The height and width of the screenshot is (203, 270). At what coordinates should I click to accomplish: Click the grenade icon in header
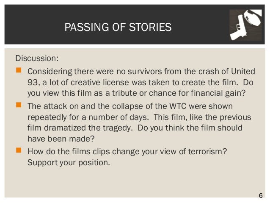252,19
